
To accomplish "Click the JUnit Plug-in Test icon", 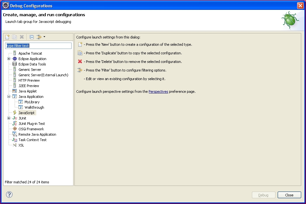I will point(15,124).
